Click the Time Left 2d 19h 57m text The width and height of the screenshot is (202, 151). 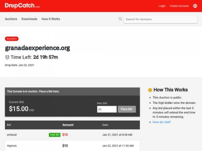pyautogui.click(x=34, y=57)
